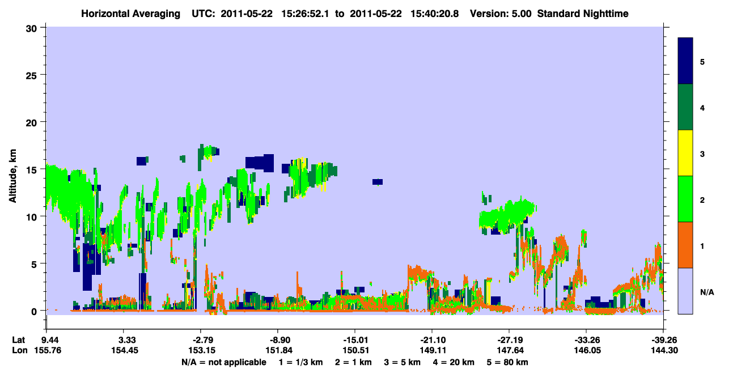This screenshot has width=737, height=378.
Task: Click the altitude tick label 10
Action: 33,216
